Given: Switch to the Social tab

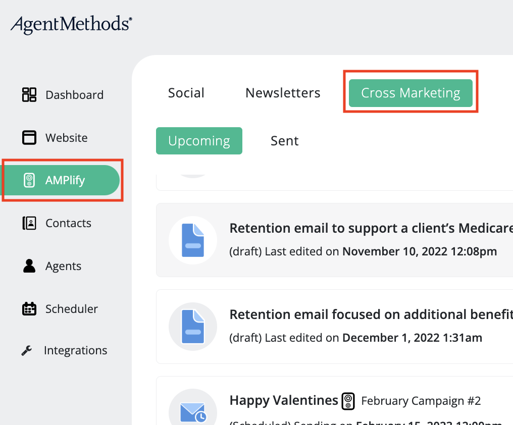Looking at the screenshot, I should (x=186, y=92).
